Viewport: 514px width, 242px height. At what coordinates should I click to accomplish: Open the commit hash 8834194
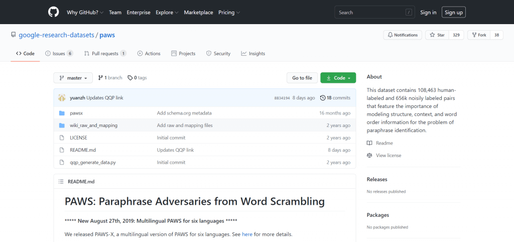click(282, 98)
